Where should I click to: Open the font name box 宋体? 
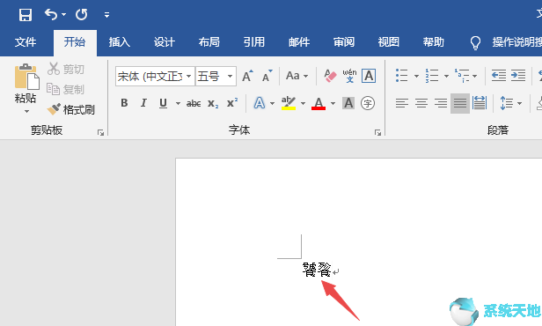[155, 76]
